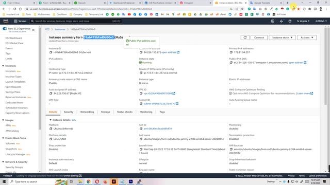Click the Windows taskbar search box
Screen dimensions: 330x185
pyautogui.click(x=31, y=181)
